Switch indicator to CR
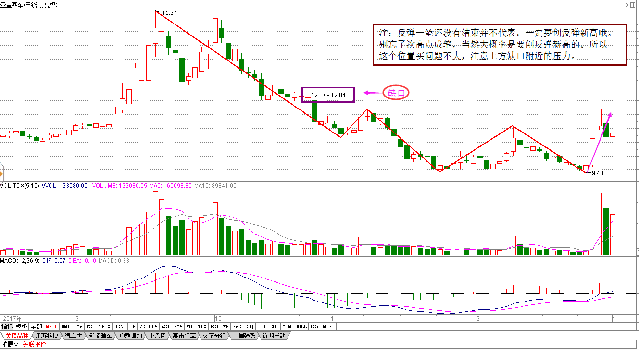The width and height of the screenshot is (639, 350). (x=133, y=326)
